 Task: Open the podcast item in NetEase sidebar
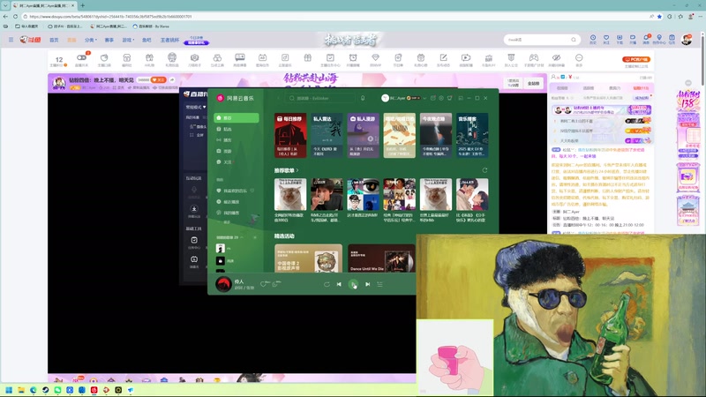click(x=237, y=140)
